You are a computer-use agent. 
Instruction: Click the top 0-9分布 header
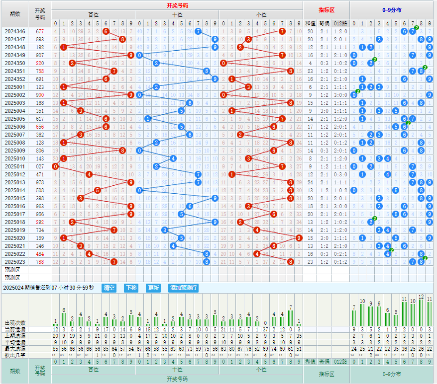393,9
